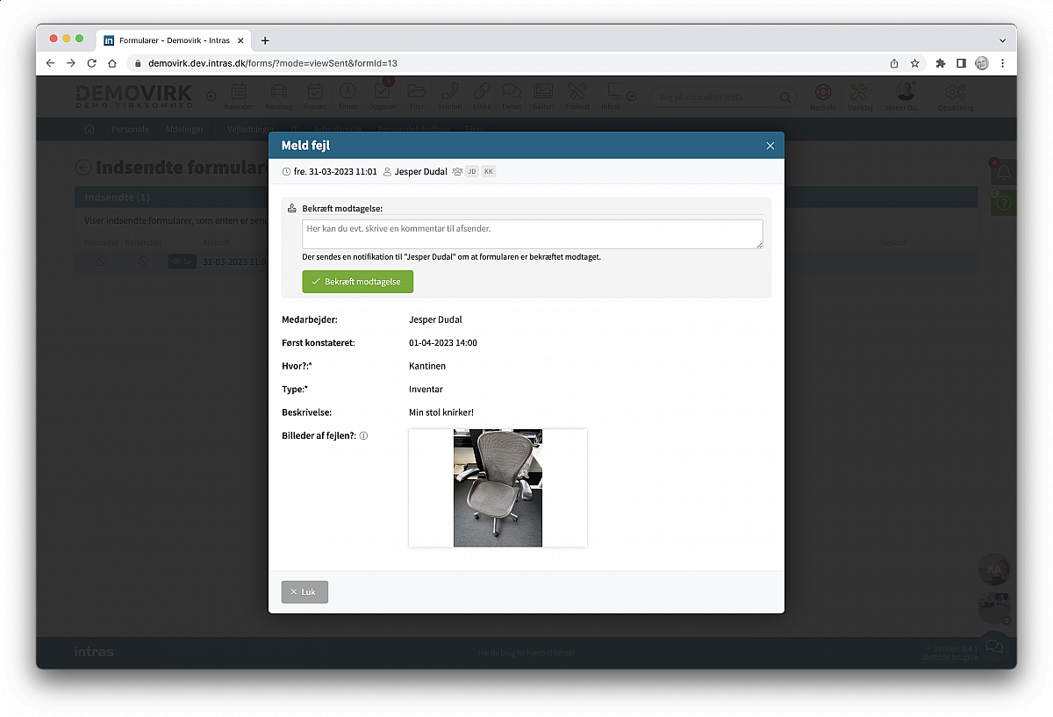Open Frokost icon in toolbar

(x=577, y=96)
